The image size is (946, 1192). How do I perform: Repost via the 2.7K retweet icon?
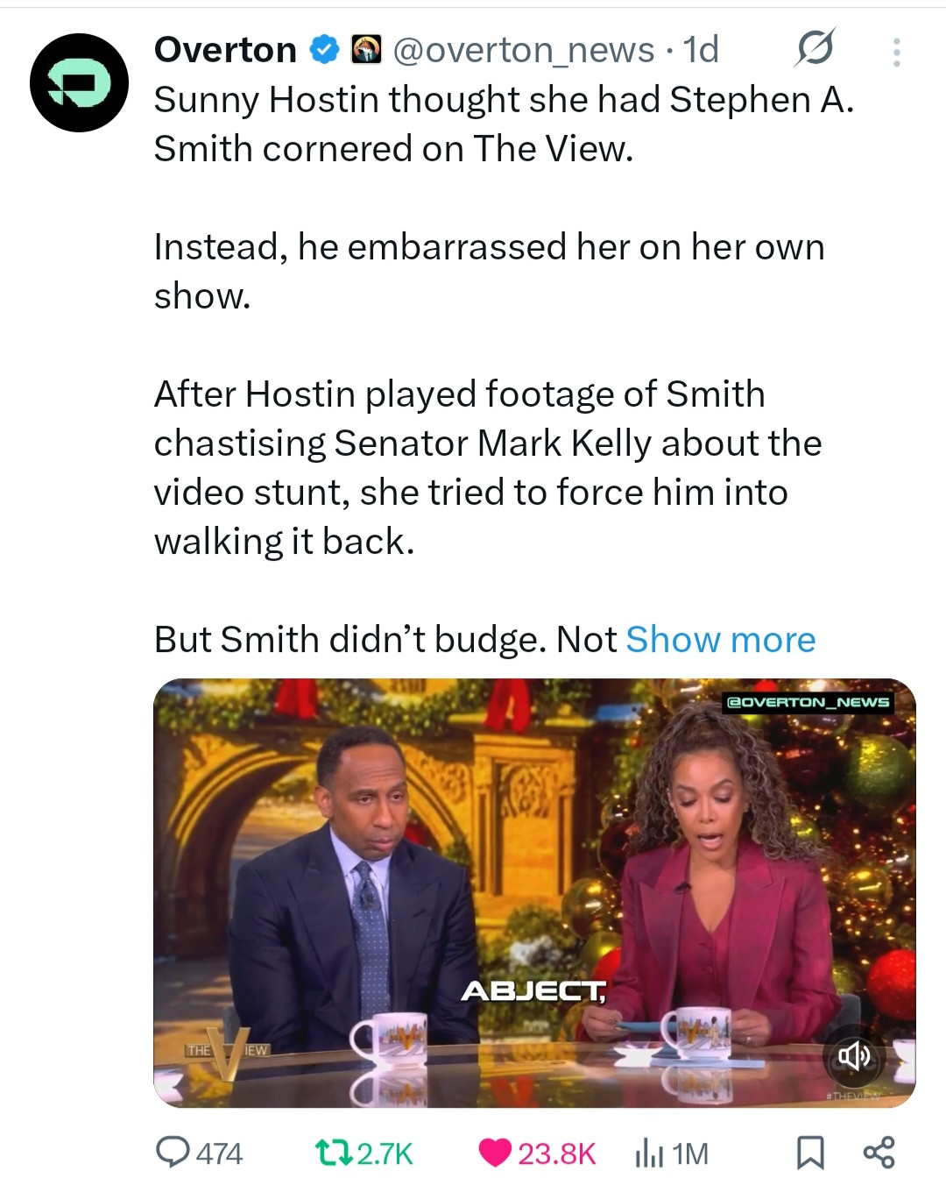coord(334,1153)
